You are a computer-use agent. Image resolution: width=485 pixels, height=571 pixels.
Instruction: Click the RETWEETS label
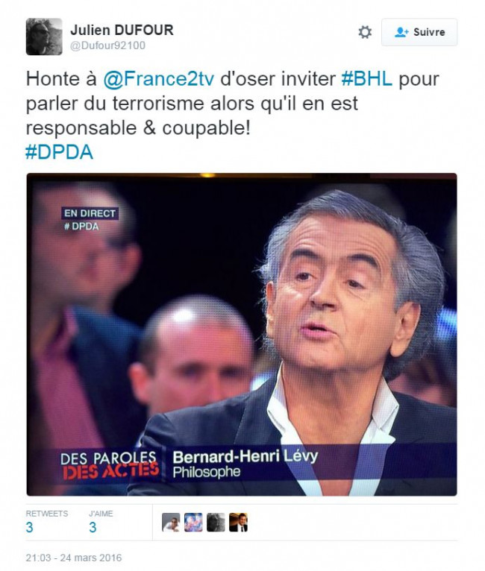click(x=47, y=514)
